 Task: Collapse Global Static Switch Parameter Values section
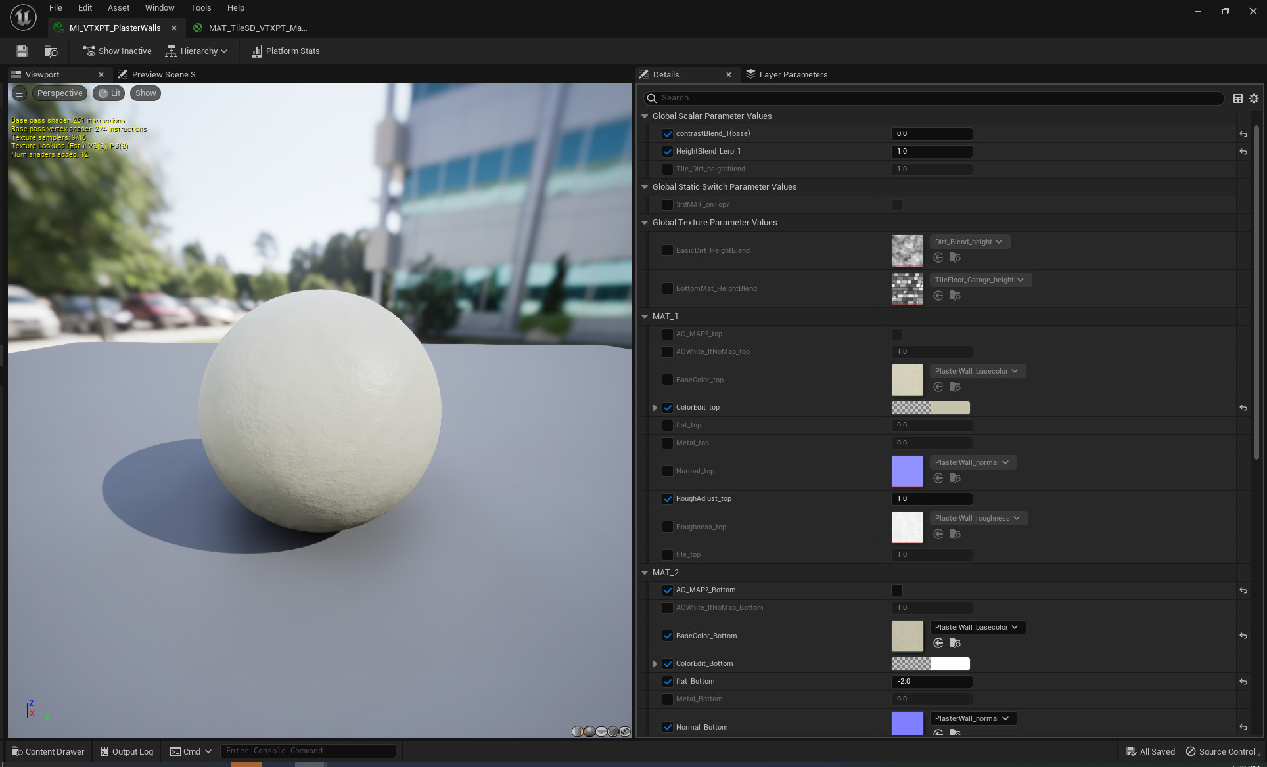[x=645, y=187]
